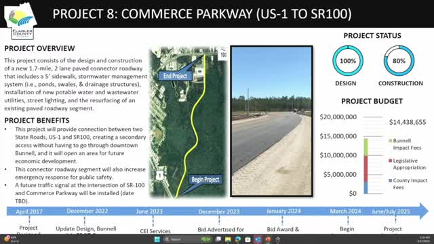Screen dimensions: 434x244
Task: Click the County Impact Fees legend swatch
Action: [x=391, y=180]
